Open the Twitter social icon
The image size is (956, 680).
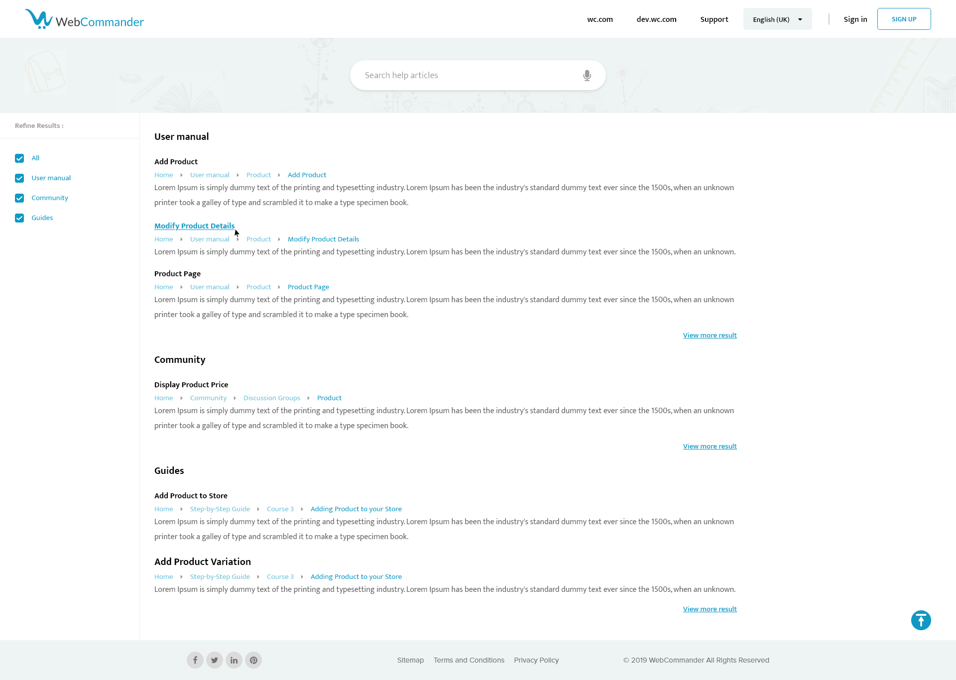(215, 660)
